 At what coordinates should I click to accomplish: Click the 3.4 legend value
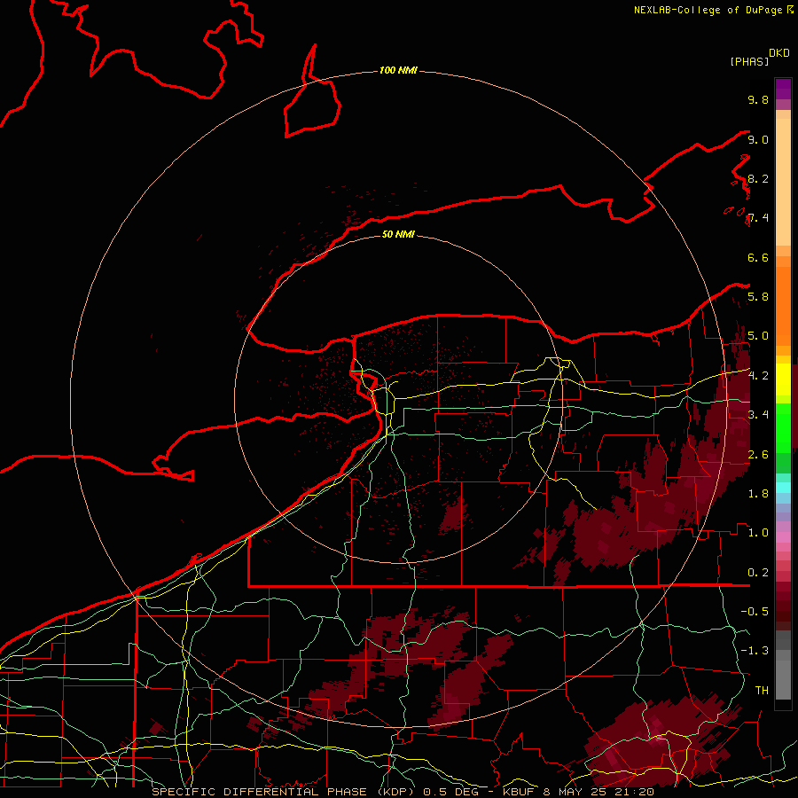click(758, 414)
